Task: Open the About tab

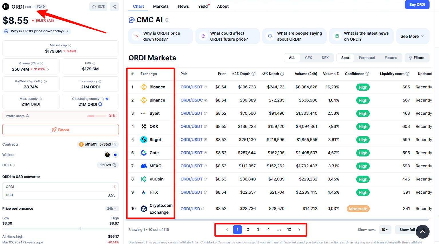Action: (x=223, y=6)
